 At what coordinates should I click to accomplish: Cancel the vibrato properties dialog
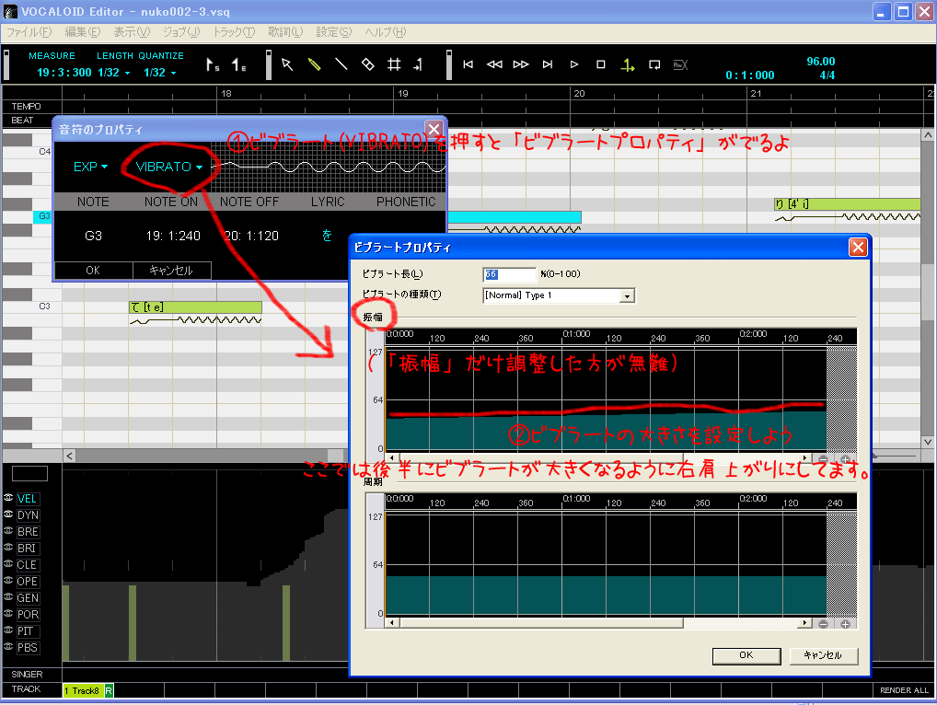coord(823,655)
